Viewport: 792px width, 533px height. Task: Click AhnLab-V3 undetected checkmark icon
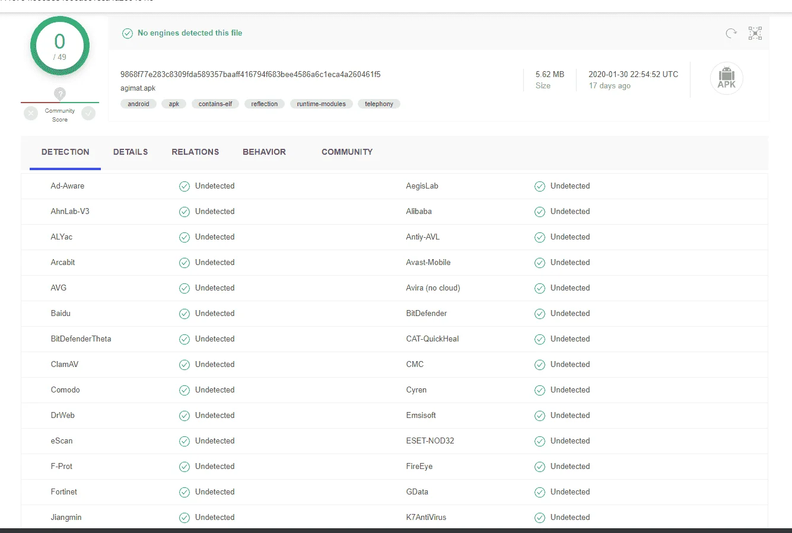tap(185, 212)
